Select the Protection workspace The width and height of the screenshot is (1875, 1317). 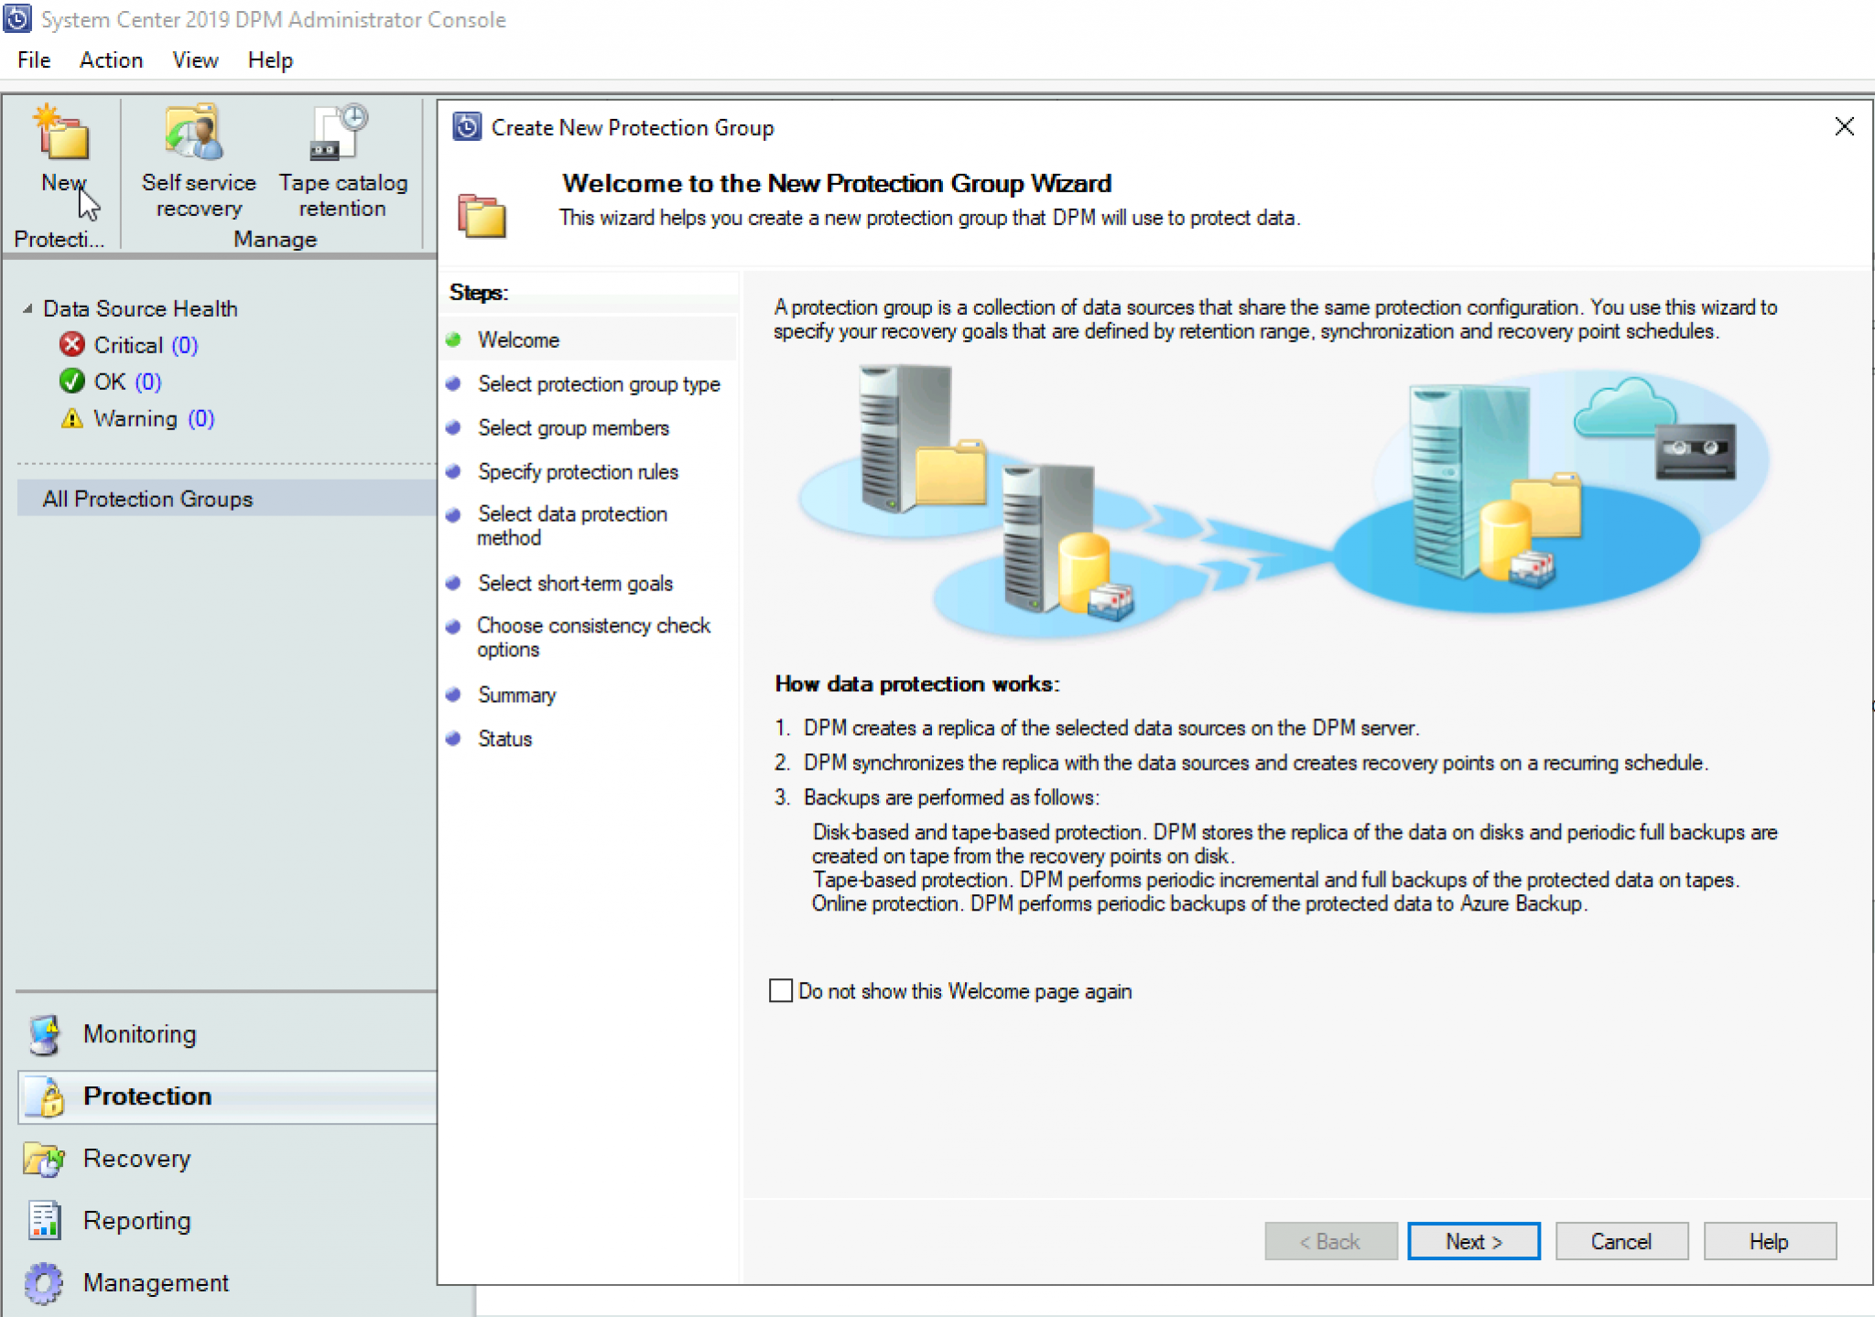[146, 1096]
